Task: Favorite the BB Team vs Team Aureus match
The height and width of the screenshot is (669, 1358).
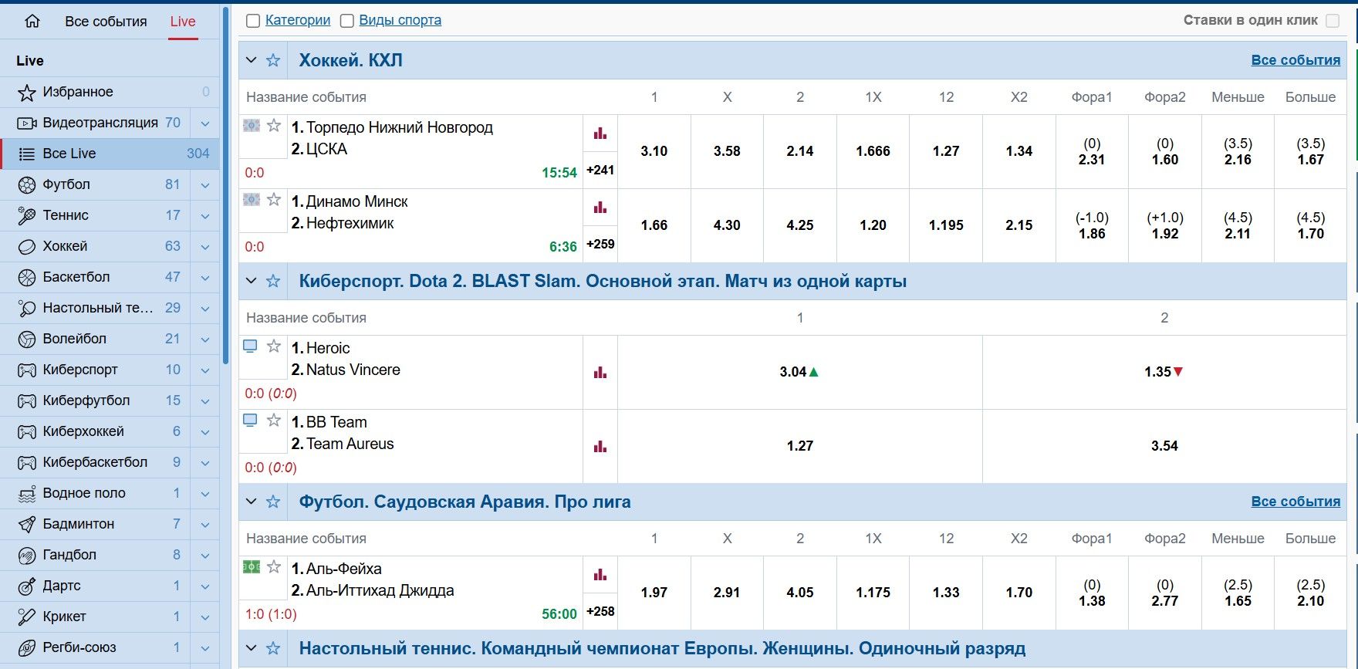Action: tap(274, 421)
